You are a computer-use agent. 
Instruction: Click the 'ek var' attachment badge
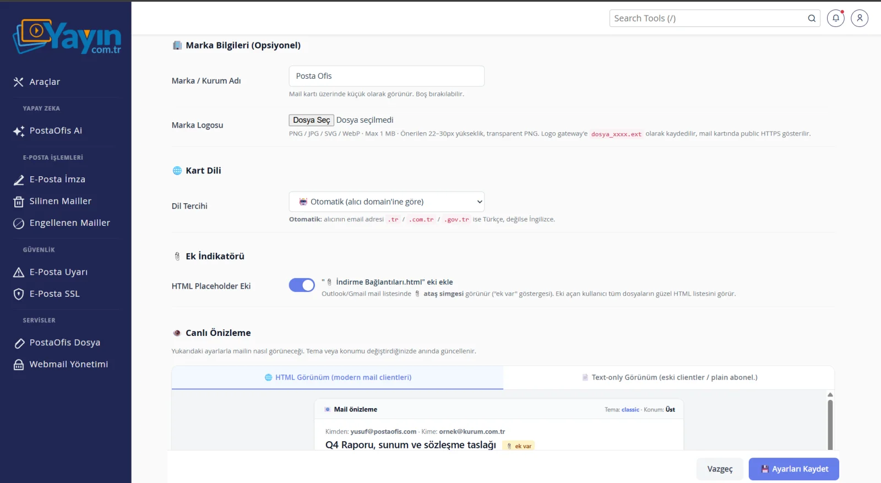point(519,446)
